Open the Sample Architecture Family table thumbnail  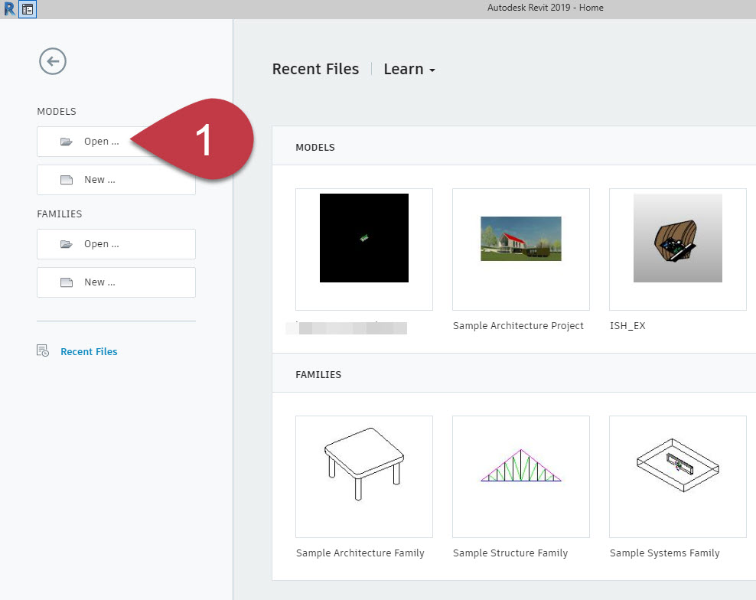point(364,477)
